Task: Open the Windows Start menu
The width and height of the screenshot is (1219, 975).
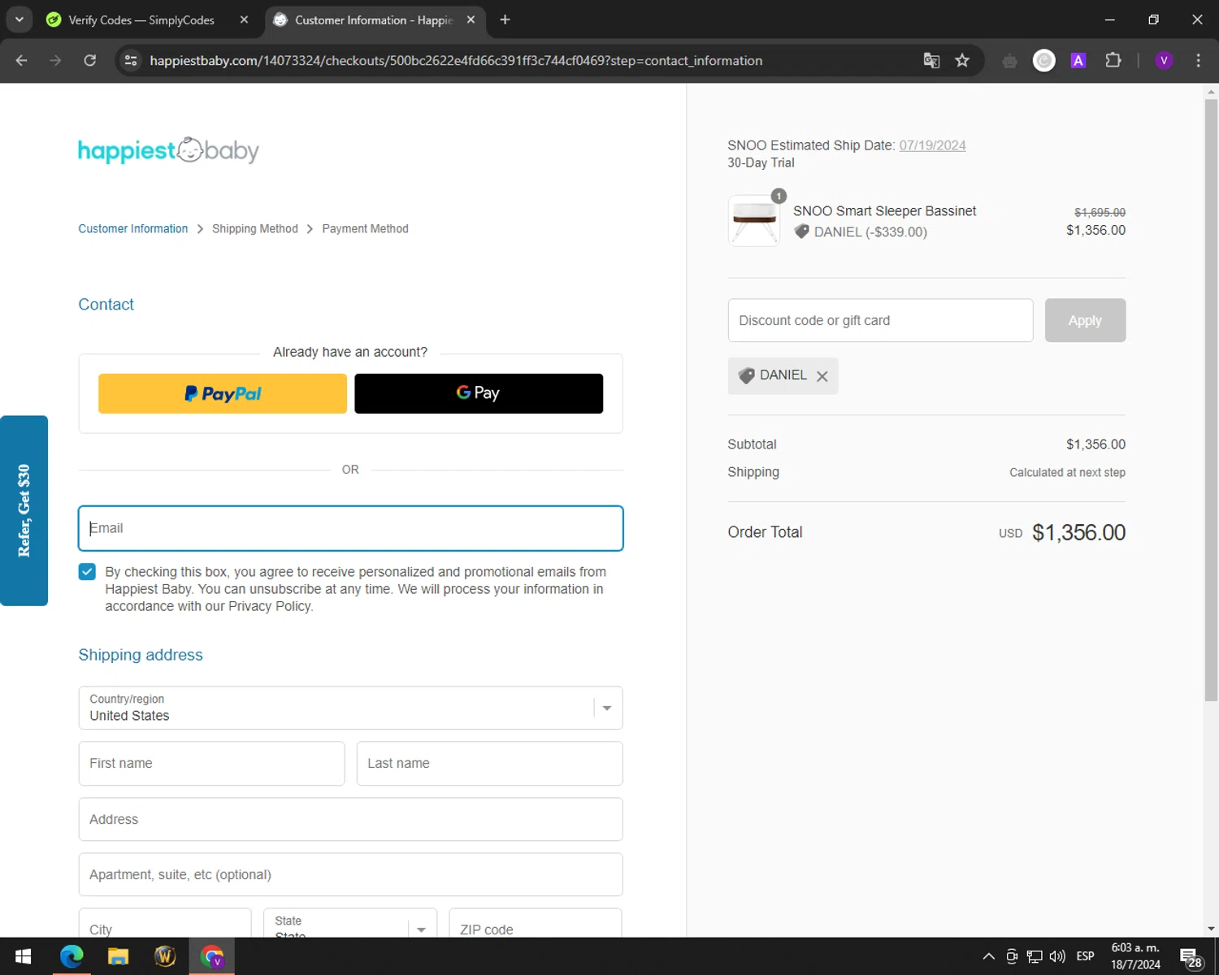Action: point(24,956)
